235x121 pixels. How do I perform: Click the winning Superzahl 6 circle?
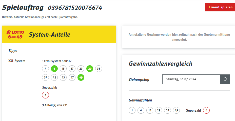point(206,110)
